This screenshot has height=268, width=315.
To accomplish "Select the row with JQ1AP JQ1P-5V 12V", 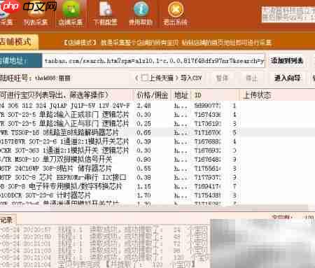I will pyautogui.click(x=157, y=106).
